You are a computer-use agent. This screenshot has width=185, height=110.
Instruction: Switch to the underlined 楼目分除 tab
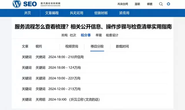point(97,46)
